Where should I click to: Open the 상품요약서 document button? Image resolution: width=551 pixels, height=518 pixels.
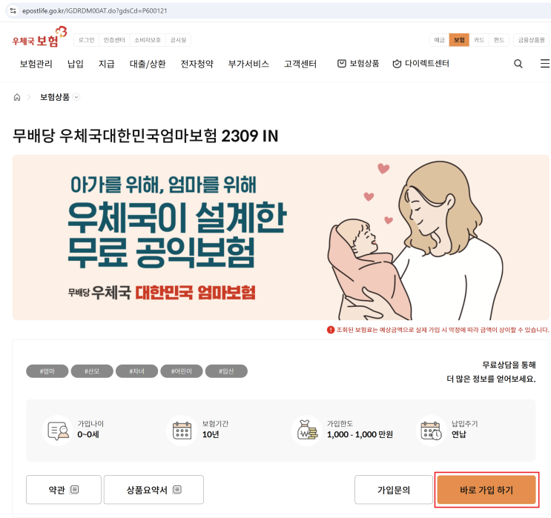click(x=154, y=490)
